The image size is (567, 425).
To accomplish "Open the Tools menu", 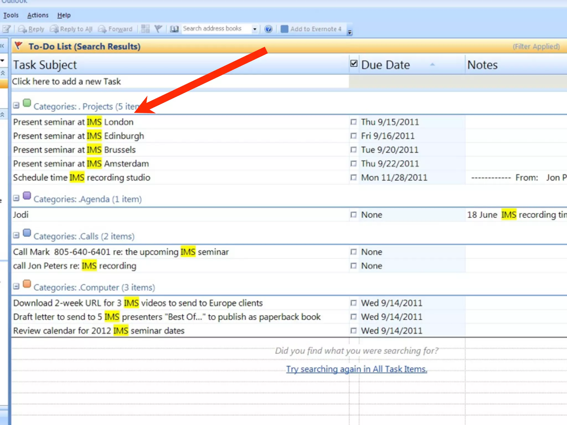I will click(x=11, y=15).
